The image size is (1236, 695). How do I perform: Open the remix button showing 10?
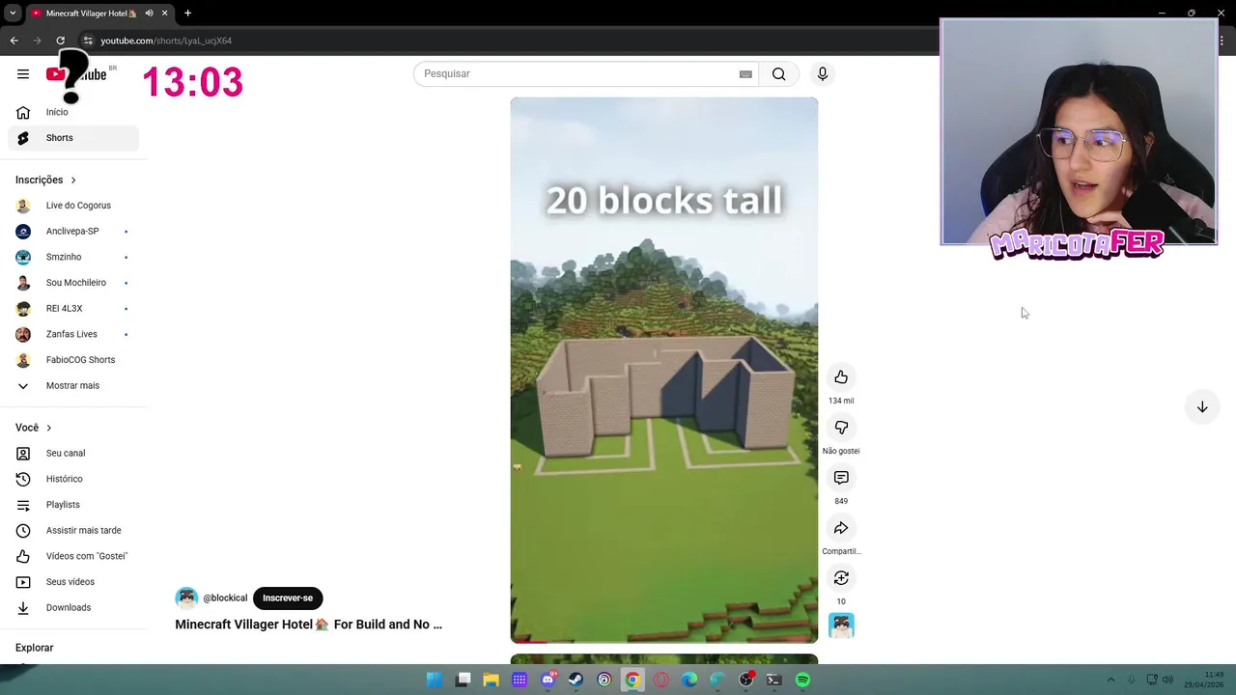pyautogui.click(x=841, y=578)
